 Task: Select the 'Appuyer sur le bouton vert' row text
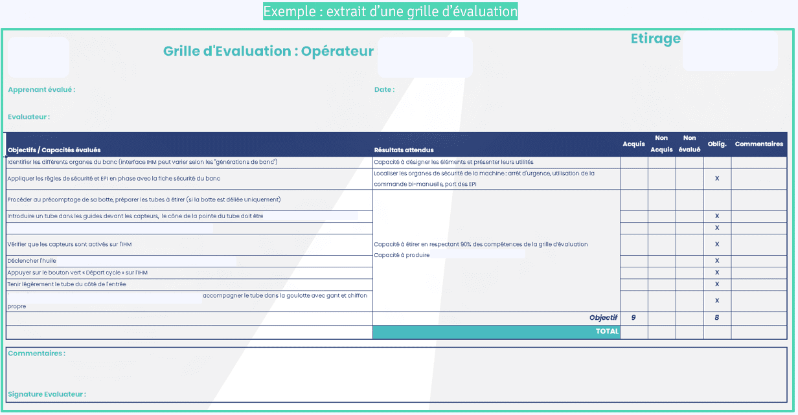click(x=77, y=273)
